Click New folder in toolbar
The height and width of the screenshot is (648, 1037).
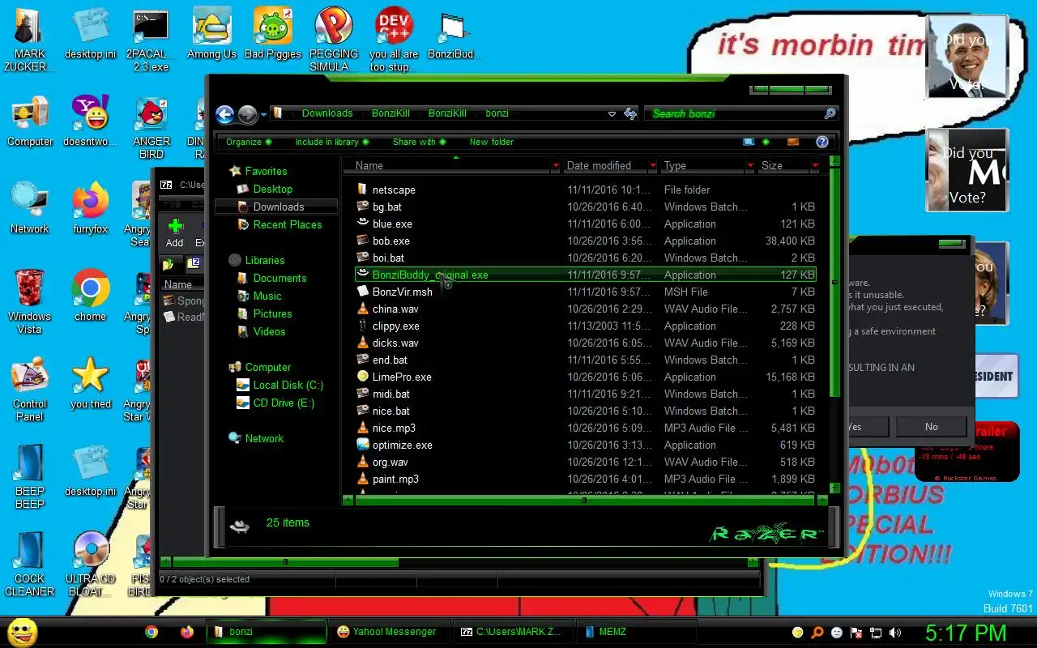pyautogui.click(x=491, y=142)
